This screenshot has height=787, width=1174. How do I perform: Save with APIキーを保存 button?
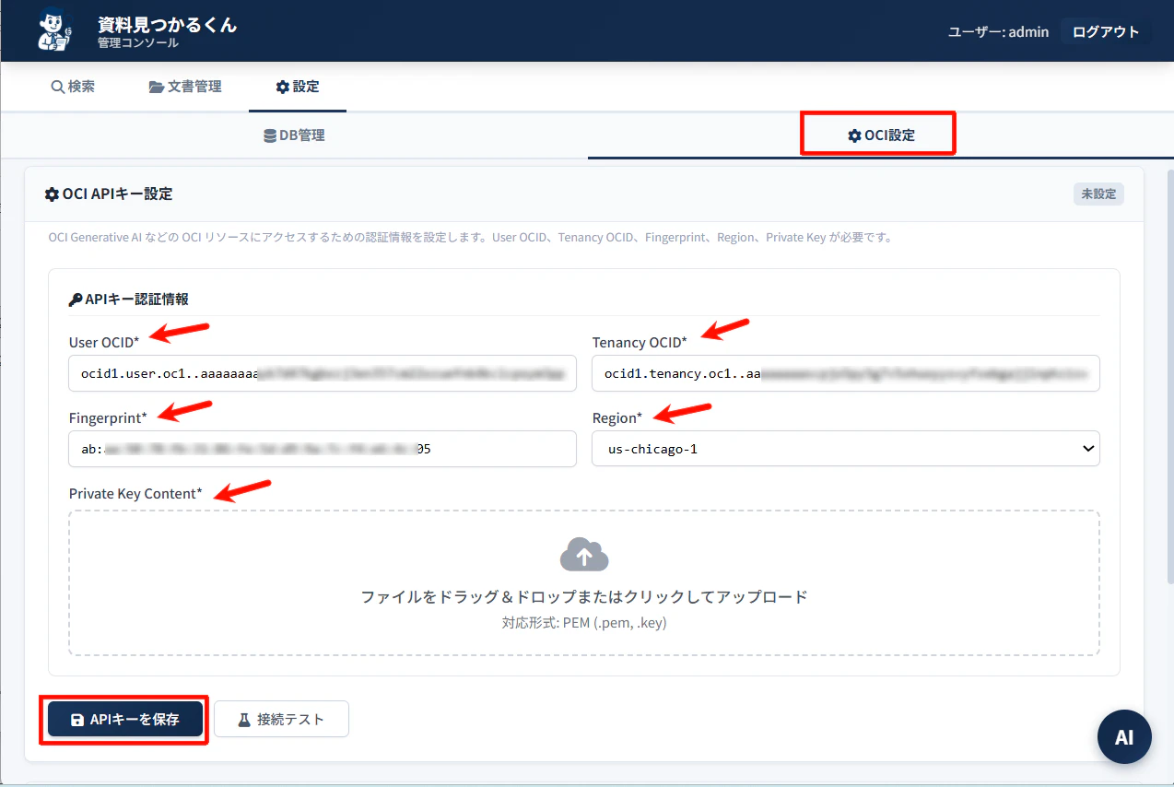[125, 720]
